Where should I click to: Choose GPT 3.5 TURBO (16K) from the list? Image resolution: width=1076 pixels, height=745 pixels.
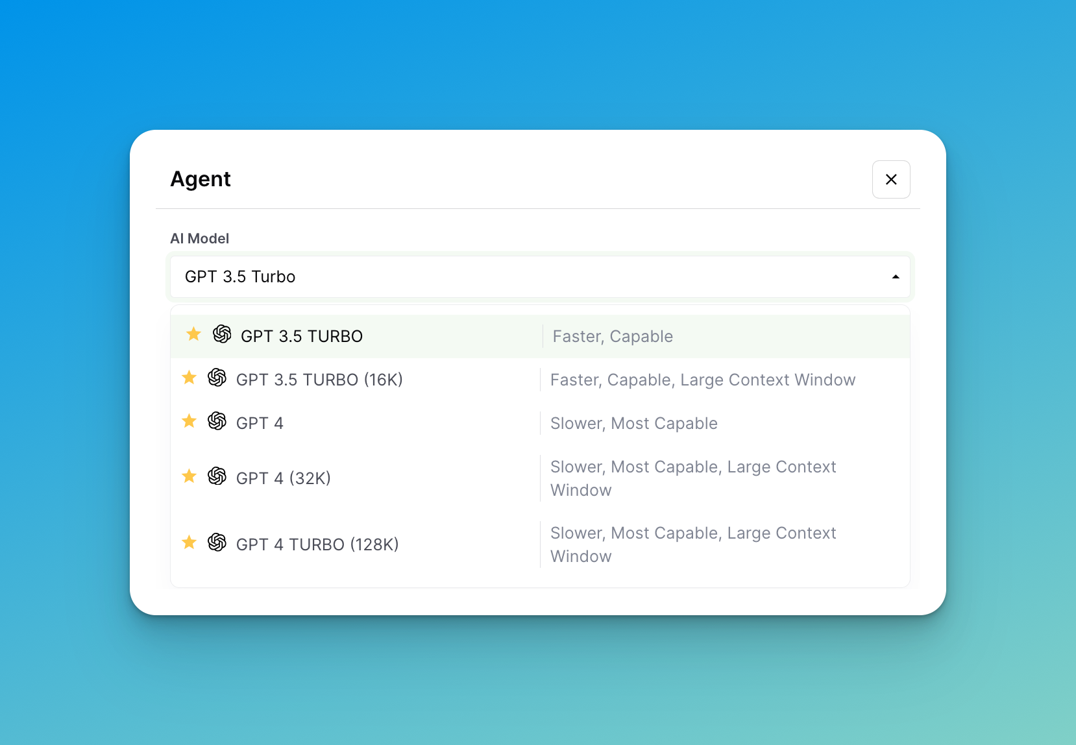[319, 380]
